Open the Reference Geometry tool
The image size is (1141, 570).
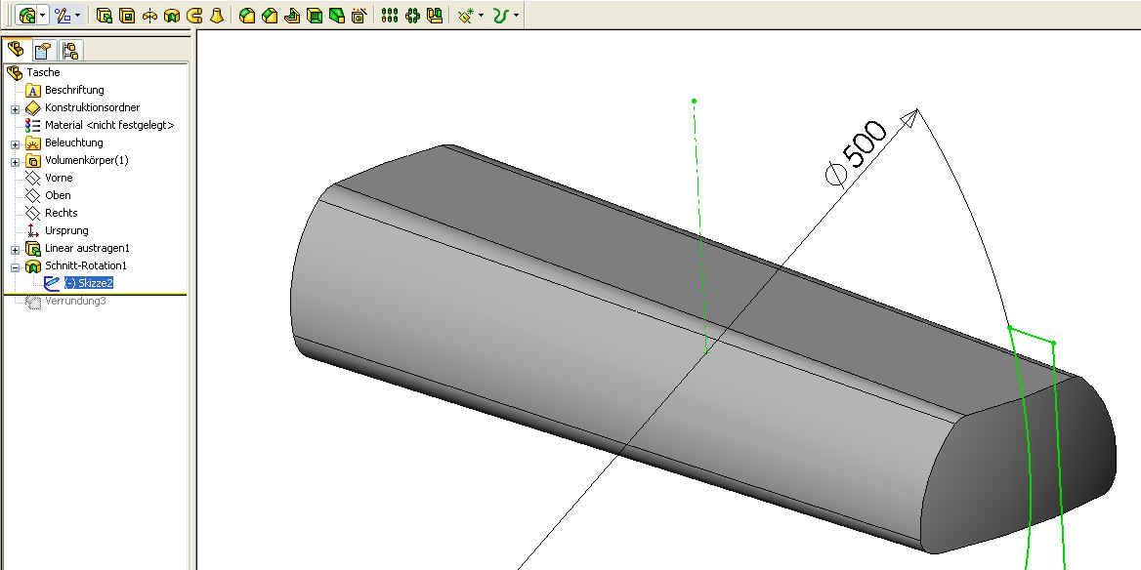(x=466, y=16)
